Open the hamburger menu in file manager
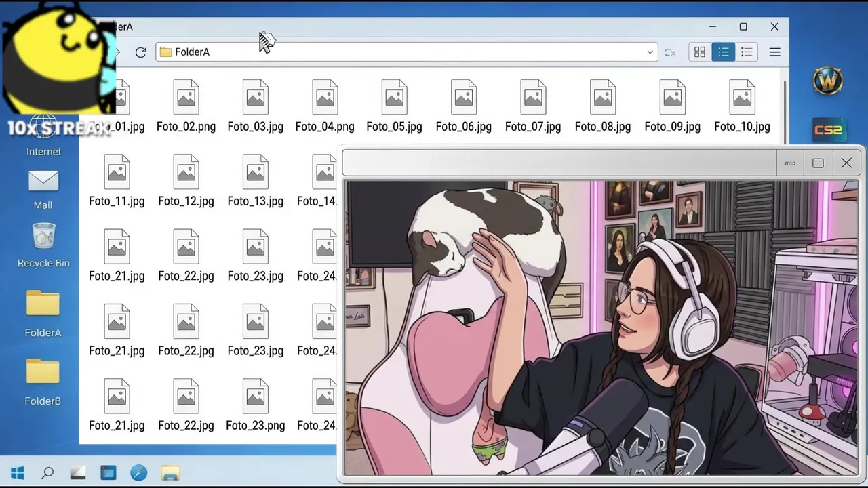 click(774, 52)
